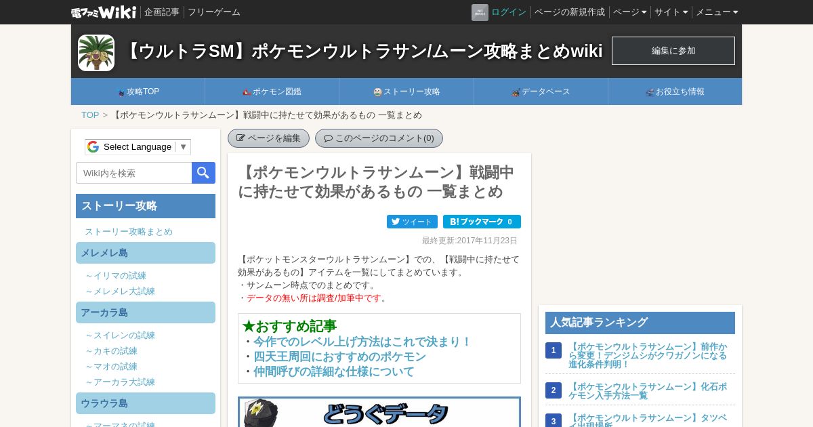Click the blue search magnifier button
Viewport: 813px width, 427px height.
click(x=203, y=173)
